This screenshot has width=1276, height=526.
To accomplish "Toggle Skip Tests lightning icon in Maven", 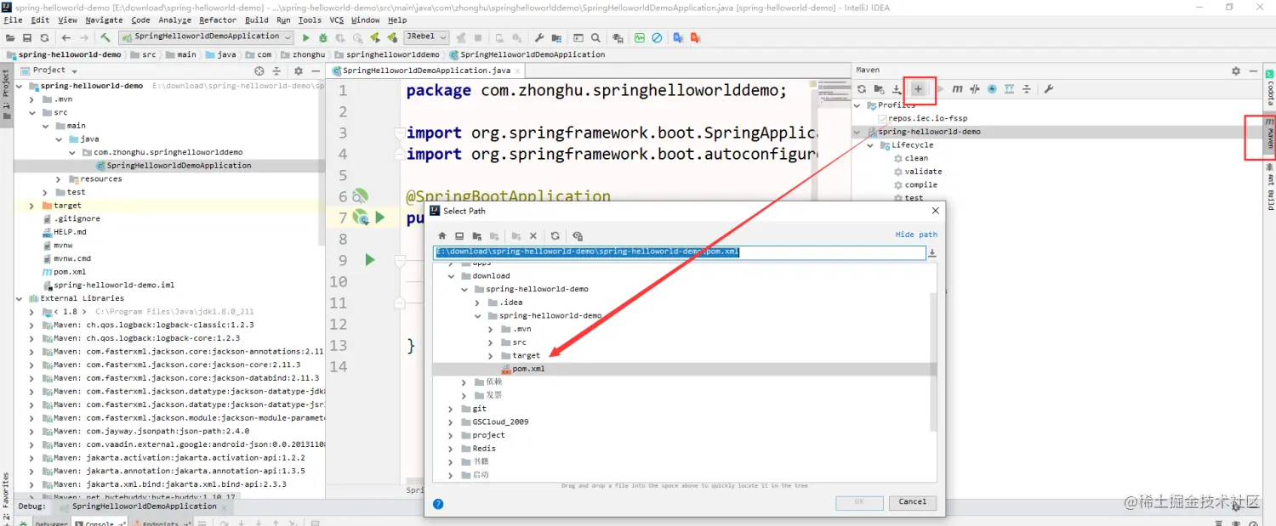I will tap(992, 89).
